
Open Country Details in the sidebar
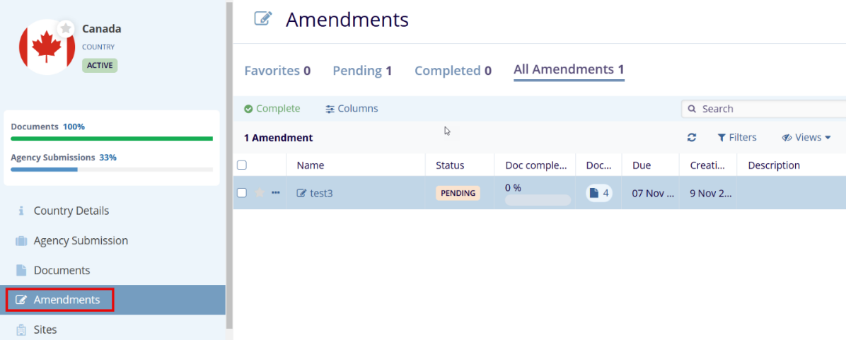pos(71,211)
